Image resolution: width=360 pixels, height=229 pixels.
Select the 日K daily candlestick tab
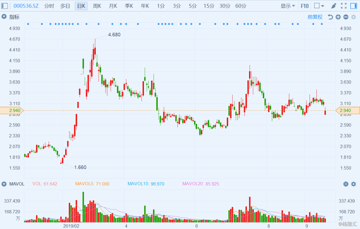(81, 6)
